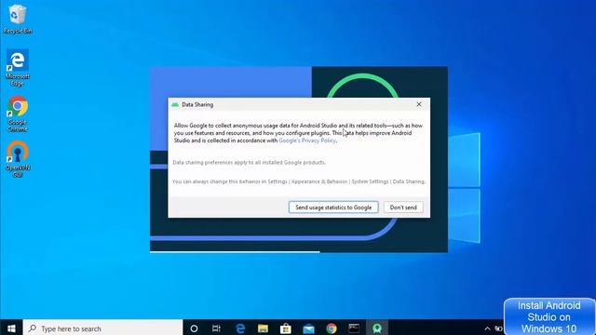Open File Explorer from taskbar
The width and height of the screenshot is (596, 335).
click(263, 328)
